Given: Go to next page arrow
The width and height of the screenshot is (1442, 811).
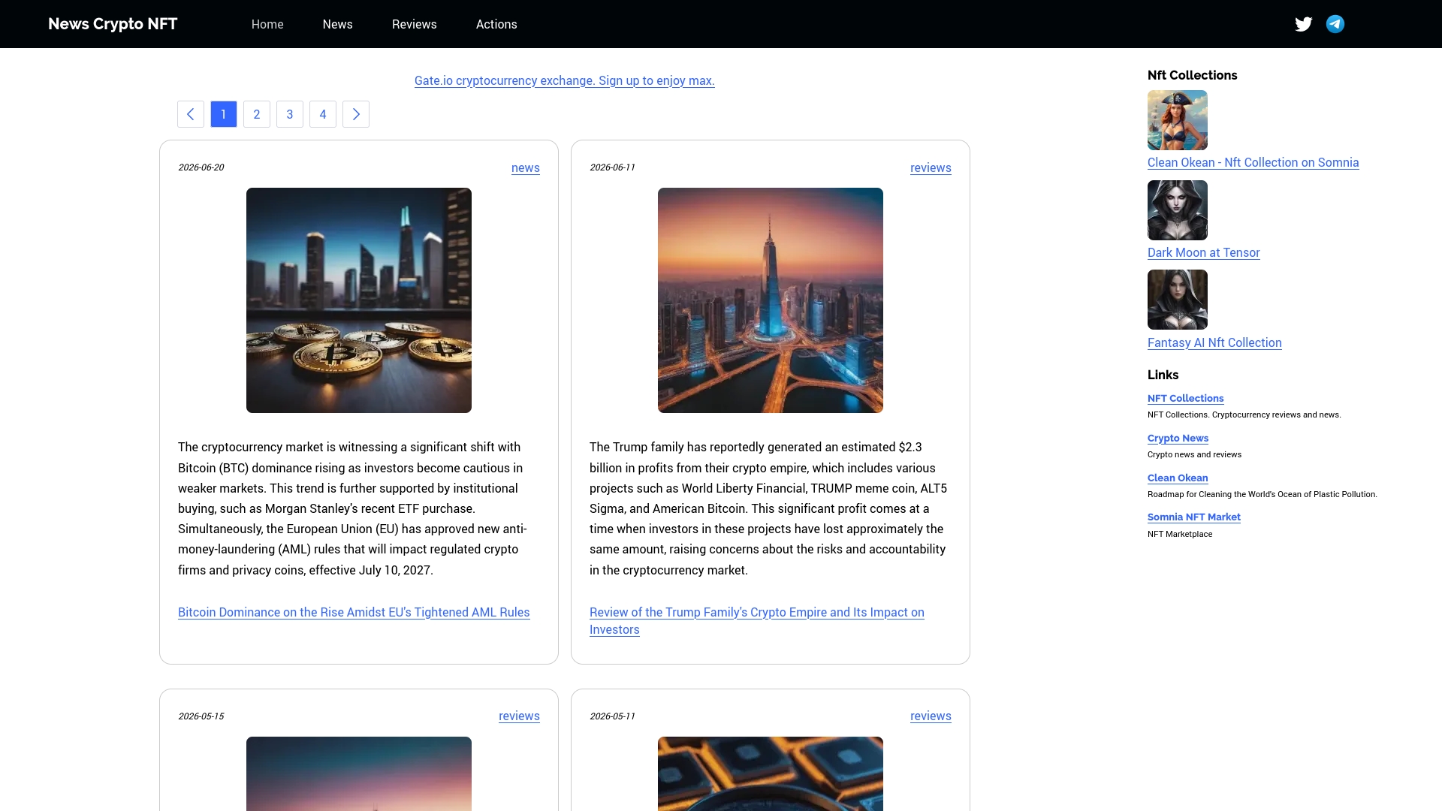Looking at the screenshot, I should point(356,114).
